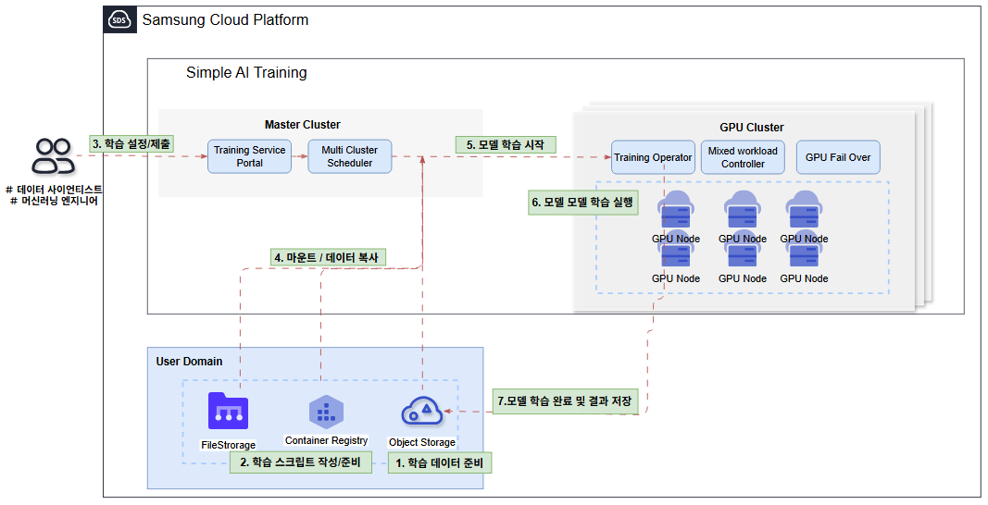Viewport: 988px width, 505px height.
Task: Click the step 7 모델 학습 완료 label
Action: [565, 401]
